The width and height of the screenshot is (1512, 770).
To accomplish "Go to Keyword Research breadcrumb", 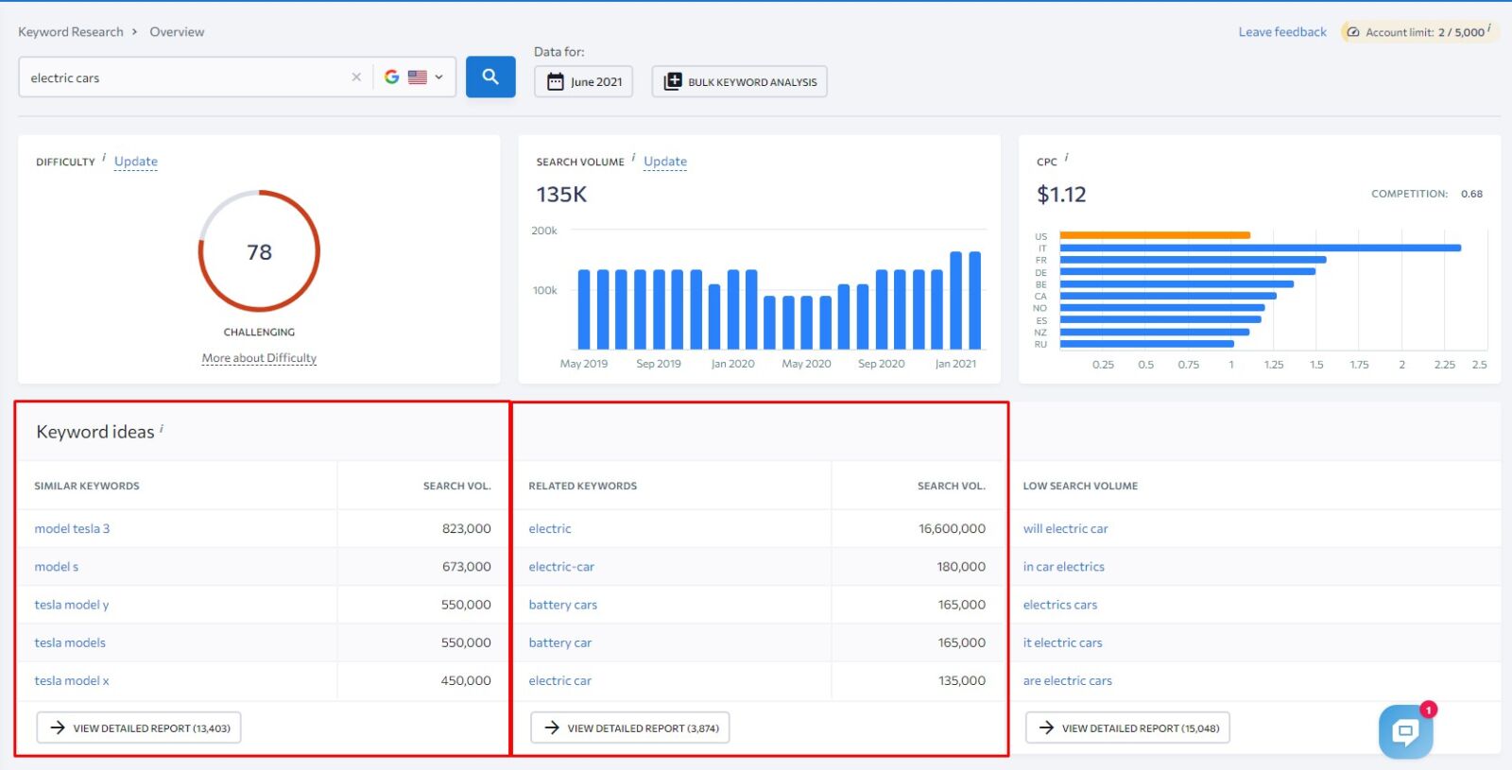I will click(x=71, y=32).
